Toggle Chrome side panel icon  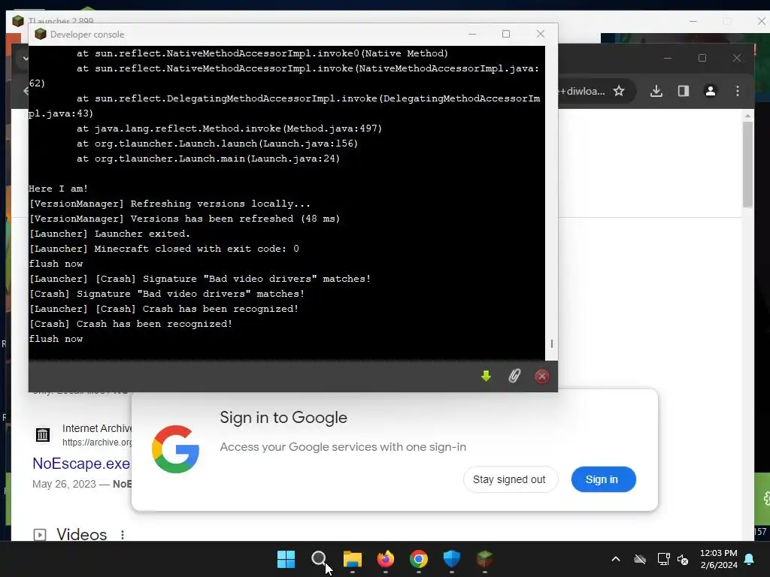(x=684, y=91)
